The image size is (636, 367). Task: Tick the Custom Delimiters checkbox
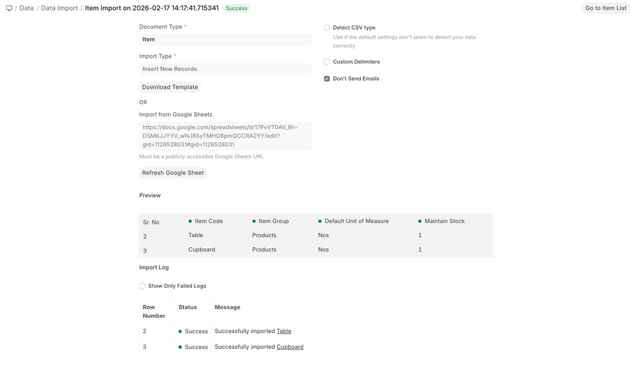(x=327, y=62)
